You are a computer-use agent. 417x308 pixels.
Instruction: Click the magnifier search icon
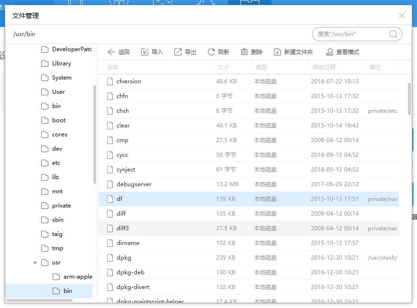coord(393,34)
